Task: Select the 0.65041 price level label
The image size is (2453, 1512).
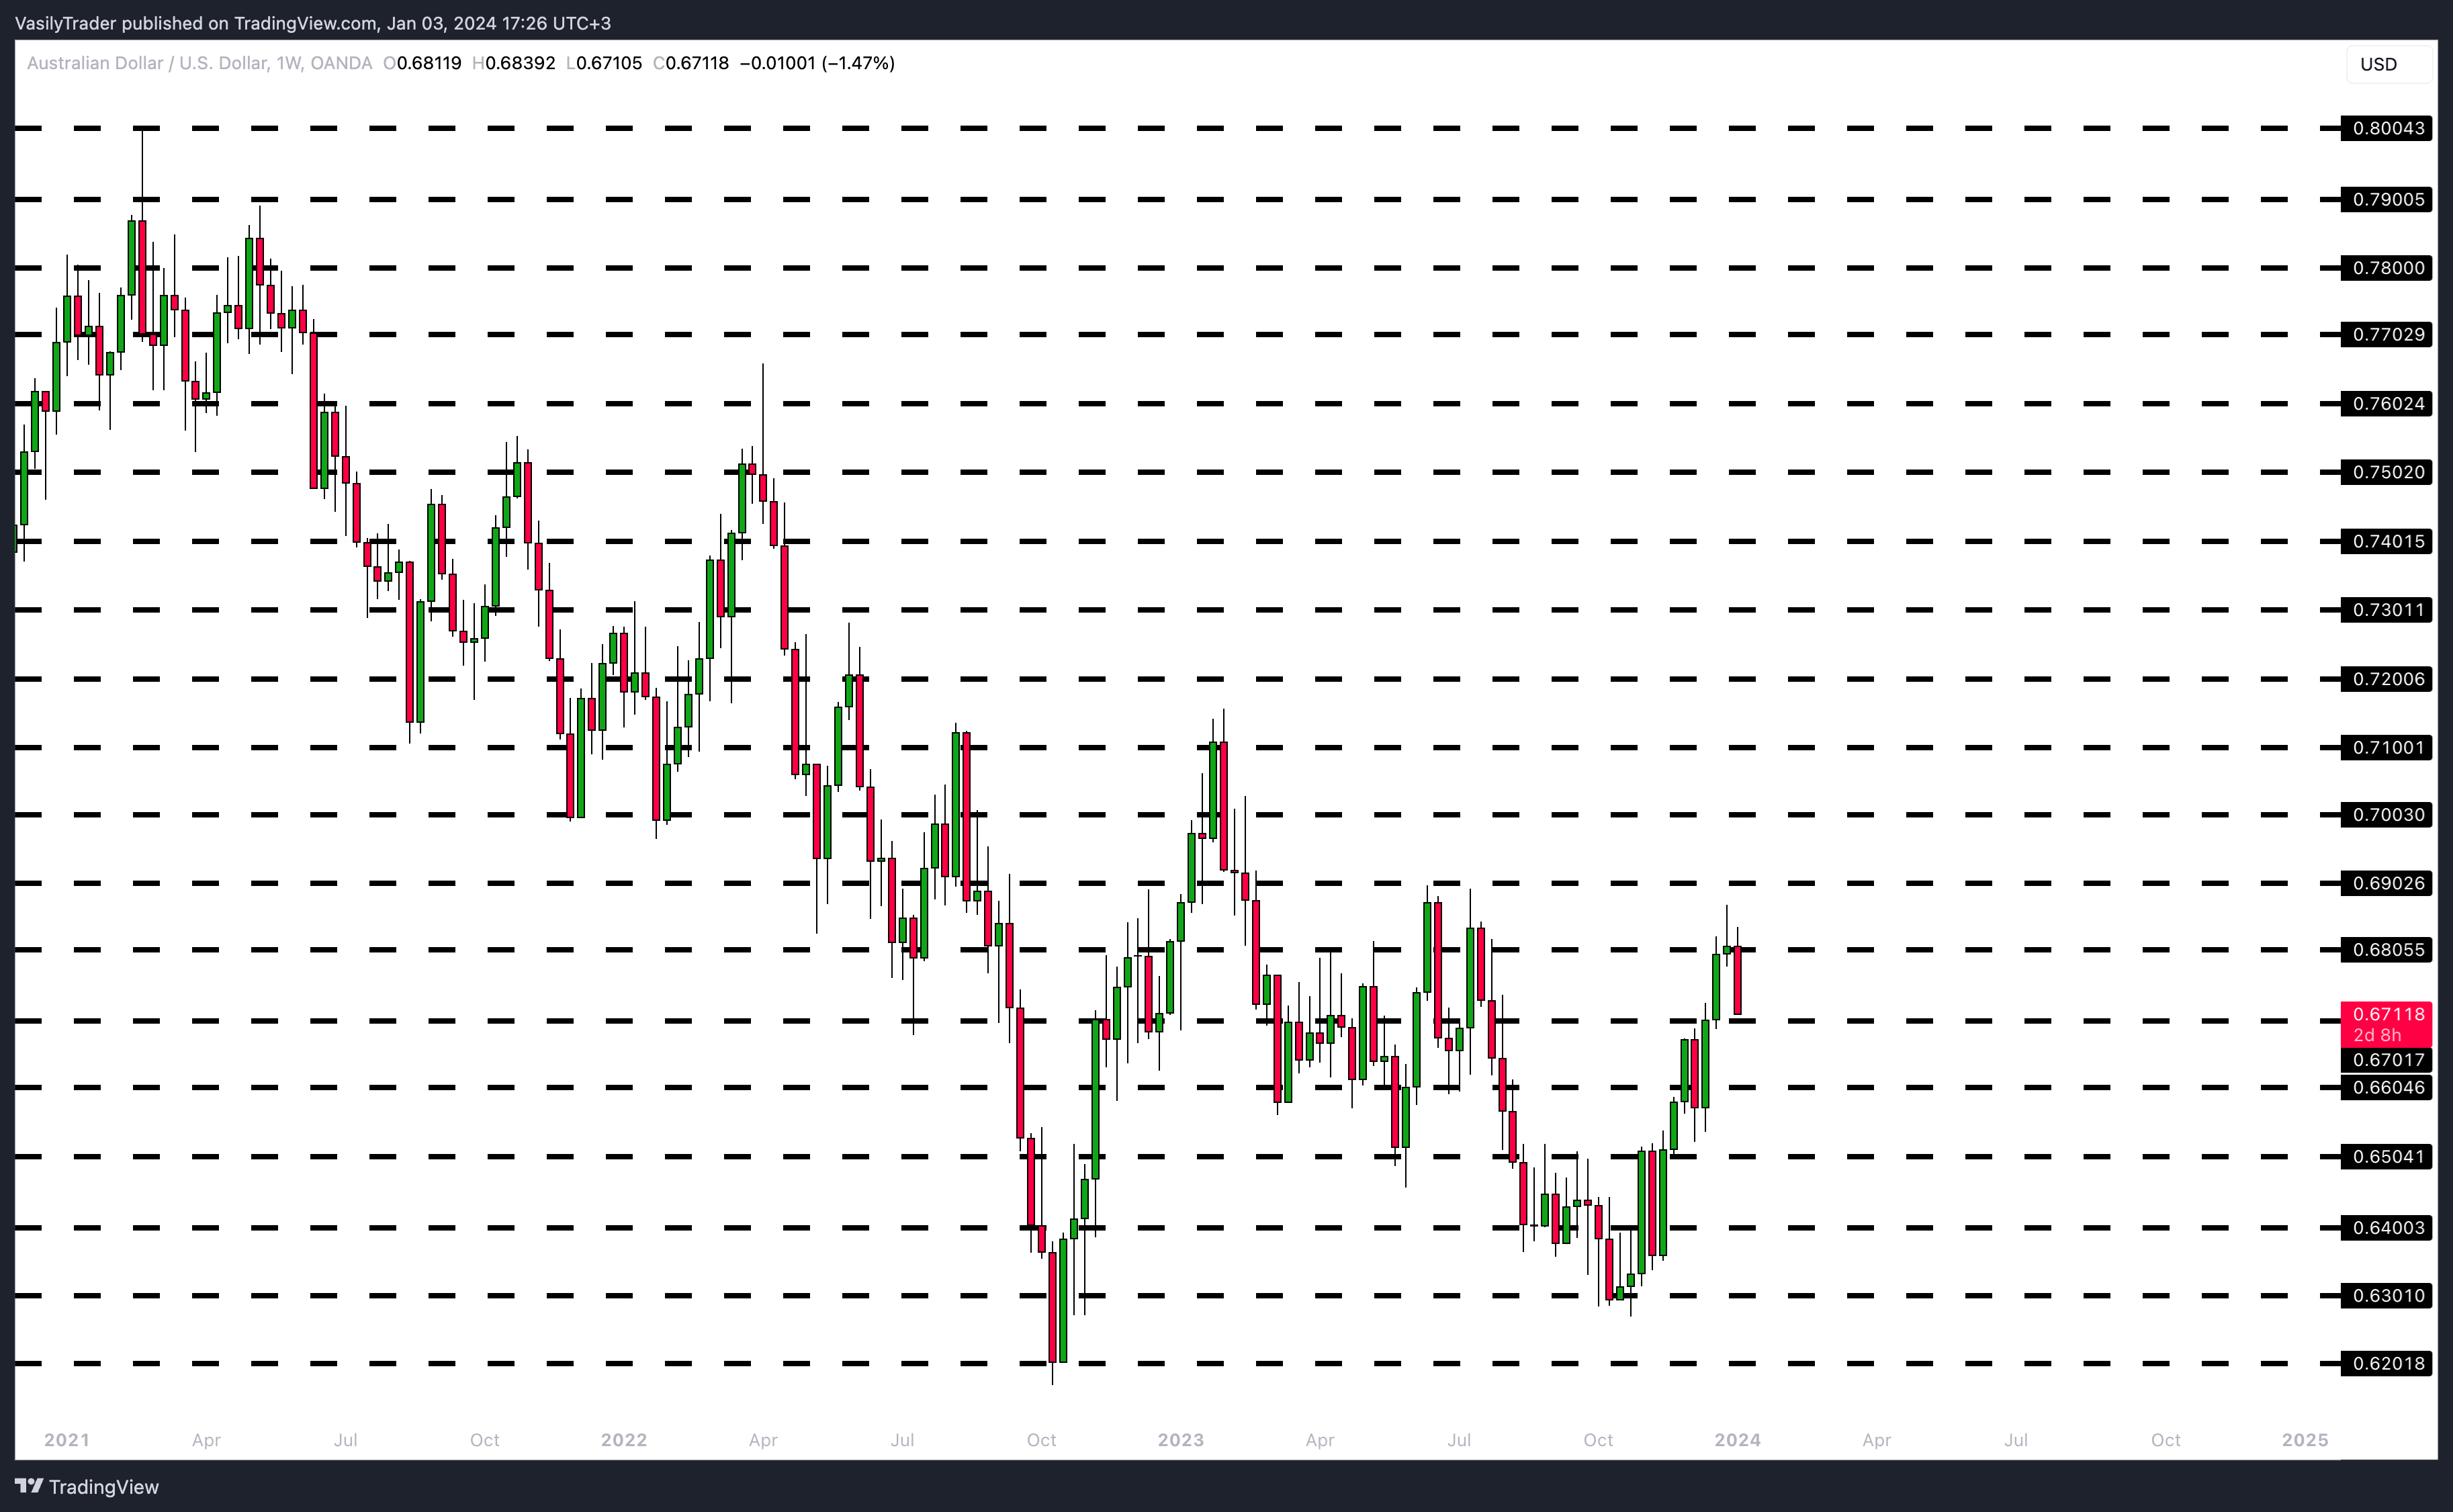Action: [x=2386, y=1157]
